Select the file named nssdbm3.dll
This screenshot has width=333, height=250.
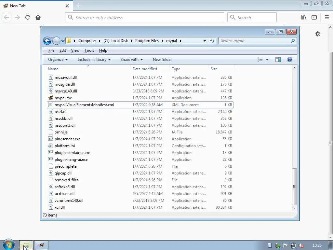pyautogui.click(x=65, y=125)
